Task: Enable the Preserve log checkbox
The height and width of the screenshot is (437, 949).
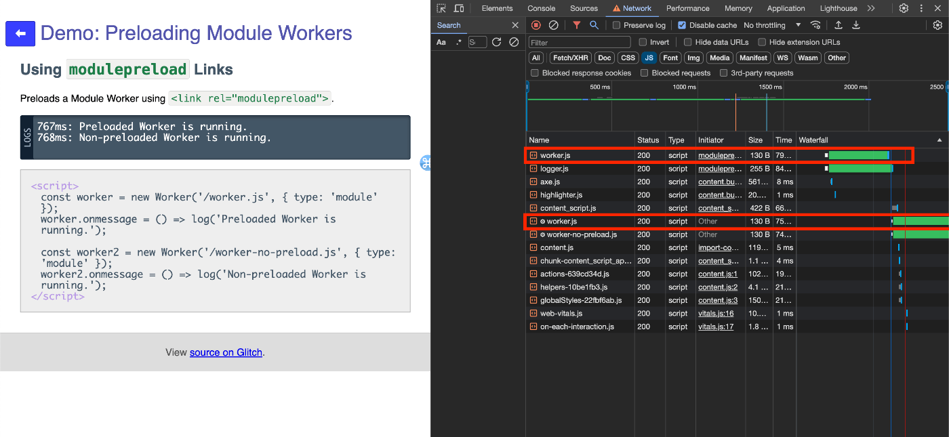Action: tap(616, 25)
